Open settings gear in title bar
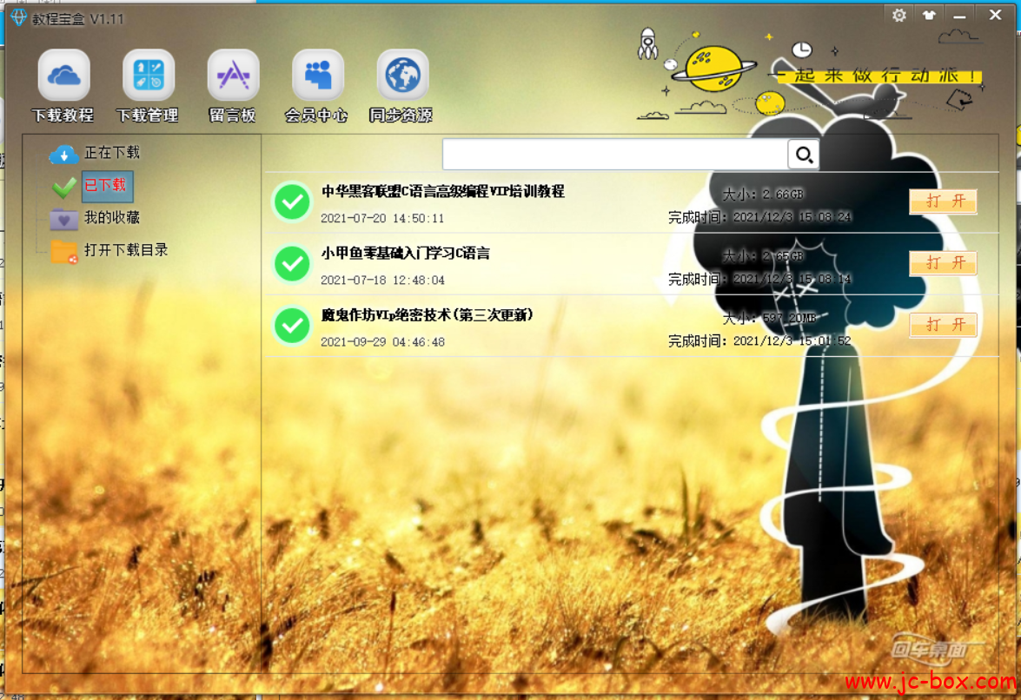Viewport: 1021px width, 700px height. coord(899,15)
